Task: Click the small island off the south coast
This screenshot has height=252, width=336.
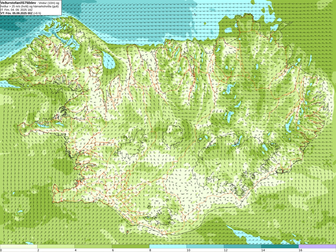Action: point(128,232)
